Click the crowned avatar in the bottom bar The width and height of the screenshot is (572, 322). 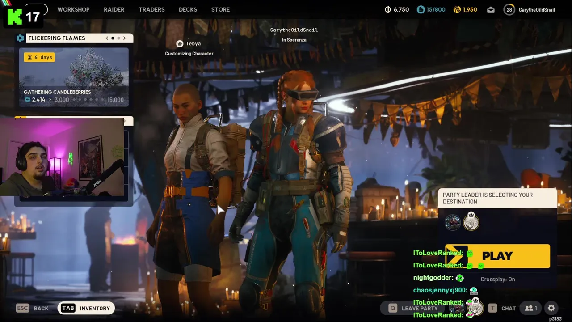click(x=476, y=307)
